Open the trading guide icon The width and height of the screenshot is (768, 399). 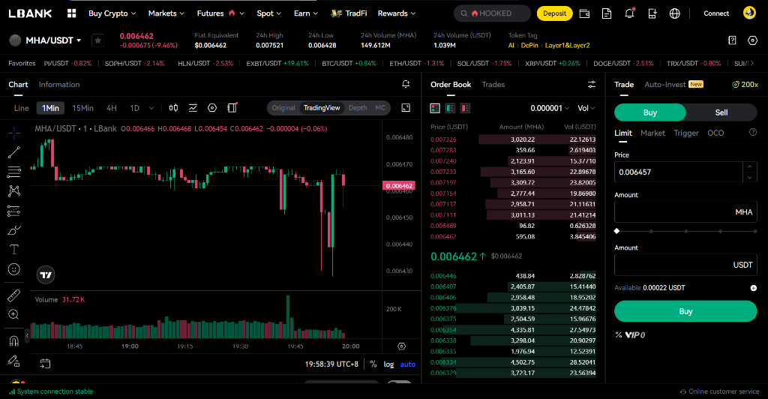[x=732, y=40]
